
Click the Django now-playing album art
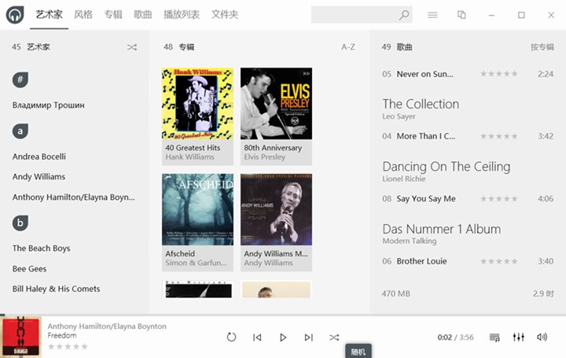(21, 337)
